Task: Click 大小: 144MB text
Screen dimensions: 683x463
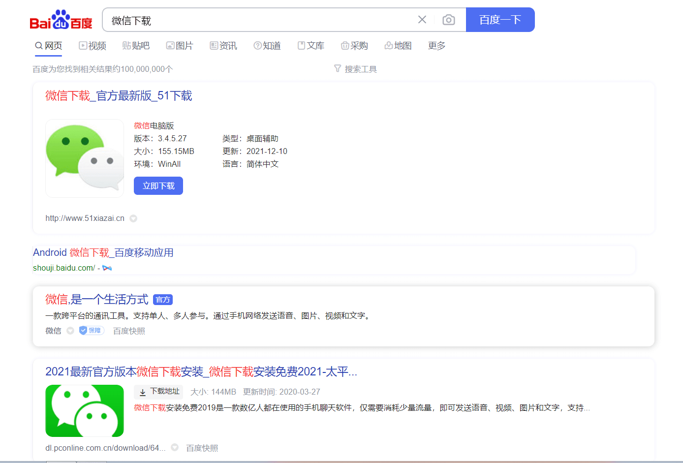Action: pos(213,392)
